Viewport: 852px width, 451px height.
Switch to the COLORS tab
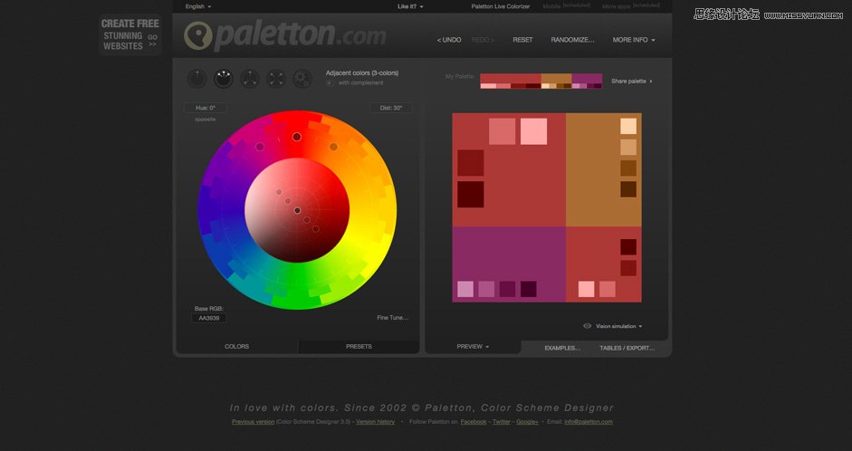click(x=237, y=347)
